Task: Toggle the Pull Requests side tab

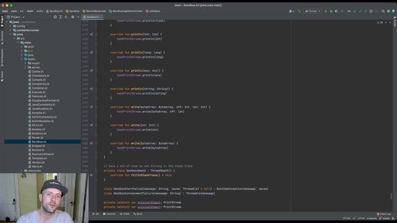Action: (2, 58)
